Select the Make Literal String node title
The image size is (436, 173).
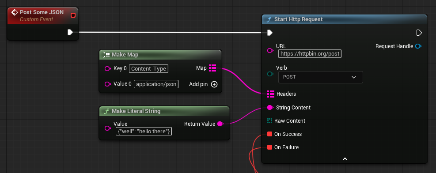(x=136, y=111)
